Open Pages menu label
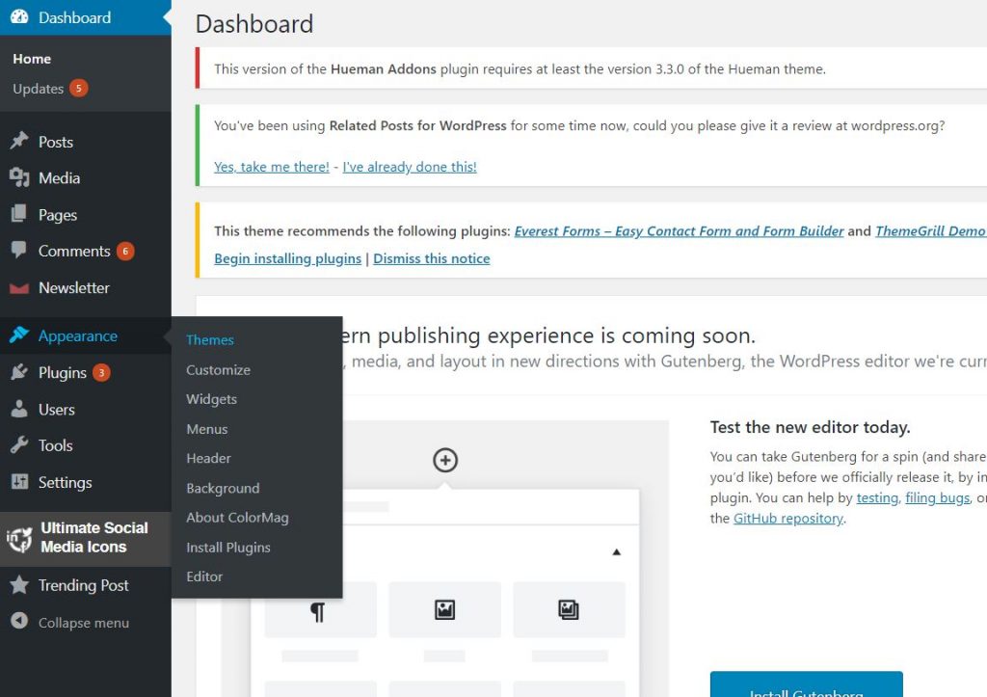The image size is (987, 697). (x=58, y=215)
